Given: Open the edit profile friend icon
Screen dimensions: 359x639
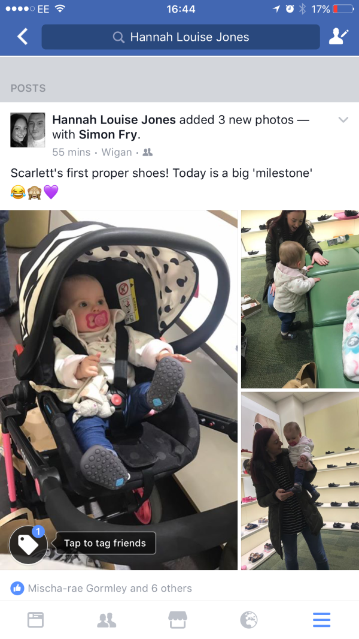Looking at the screenshot, I should [x=338, y=37].
